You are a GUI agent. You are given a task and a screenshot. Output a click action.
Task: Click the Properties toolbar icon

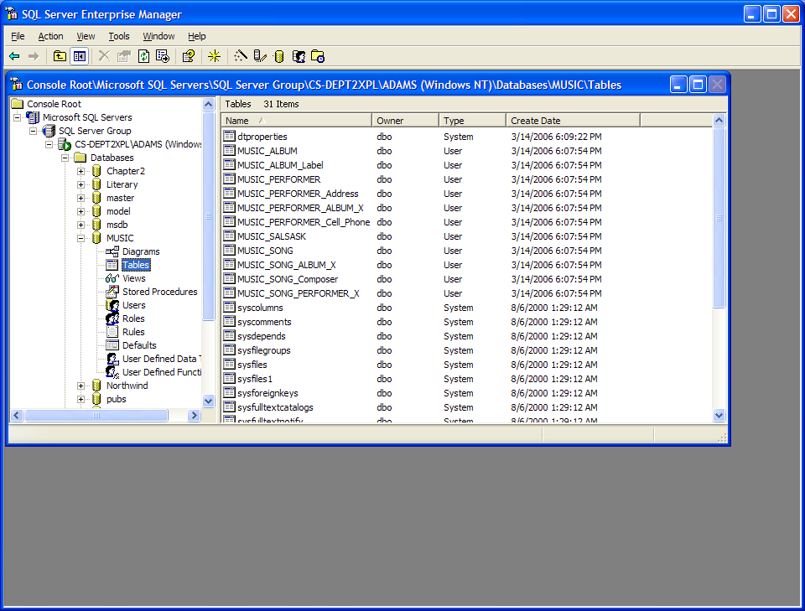124,56
